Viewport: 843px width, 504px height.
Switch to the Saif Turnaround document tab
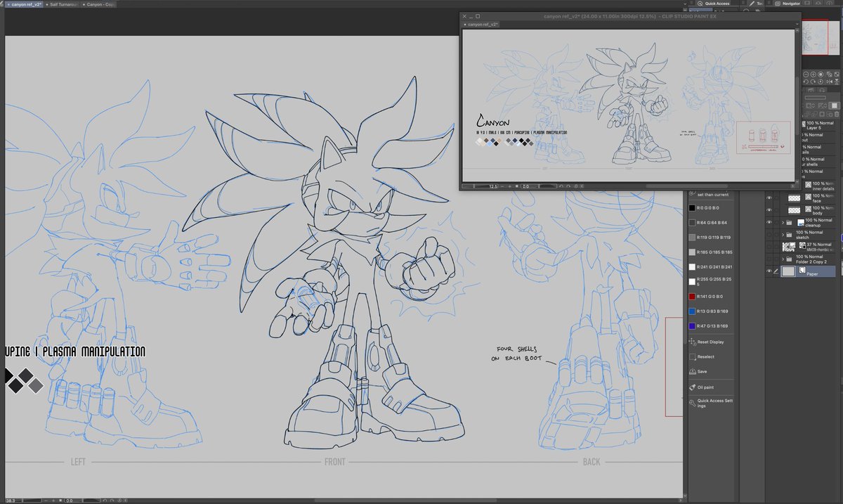point(63,4)
